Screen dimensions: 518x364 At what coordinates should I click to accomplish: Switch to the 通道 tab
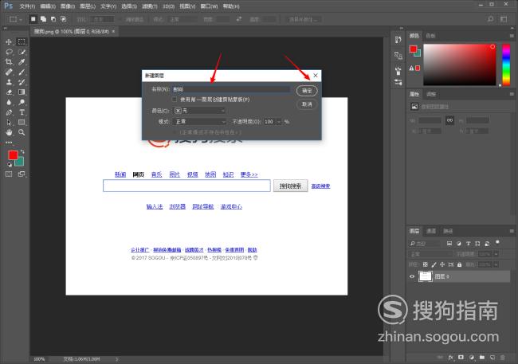tap(431, 231)
